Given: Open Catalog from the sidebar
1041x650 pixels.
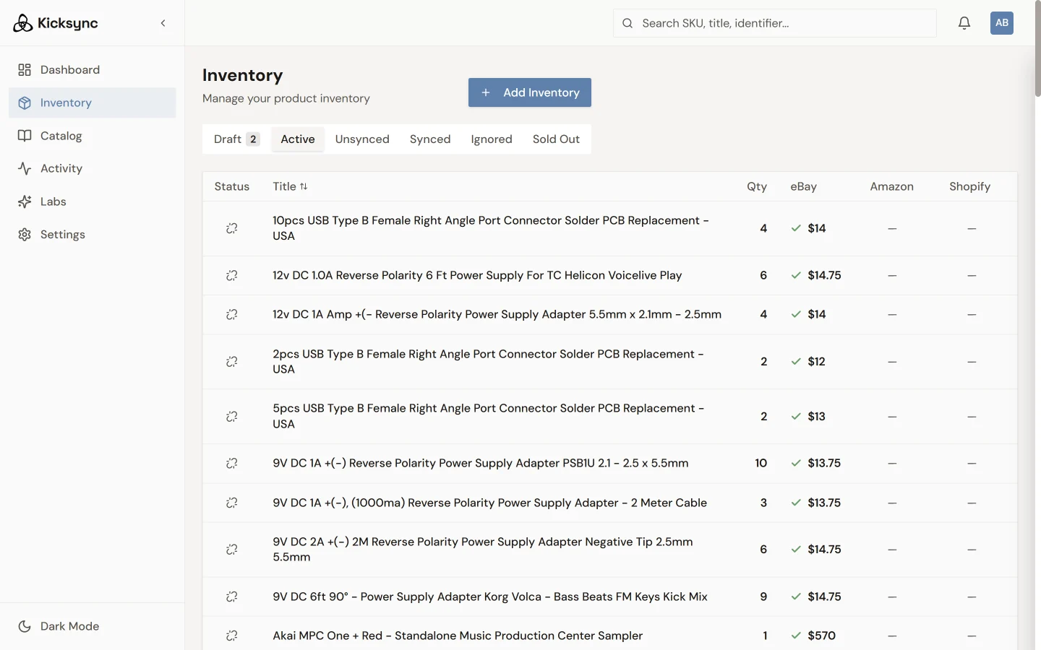Looking at the screenshot, I should coord(93,136).
